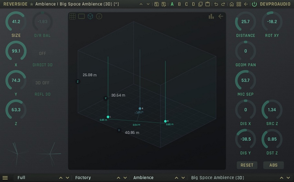Viewport: 294px width, 182px height.
Task: Step Full mode selector up
Action: coord(61,178)
